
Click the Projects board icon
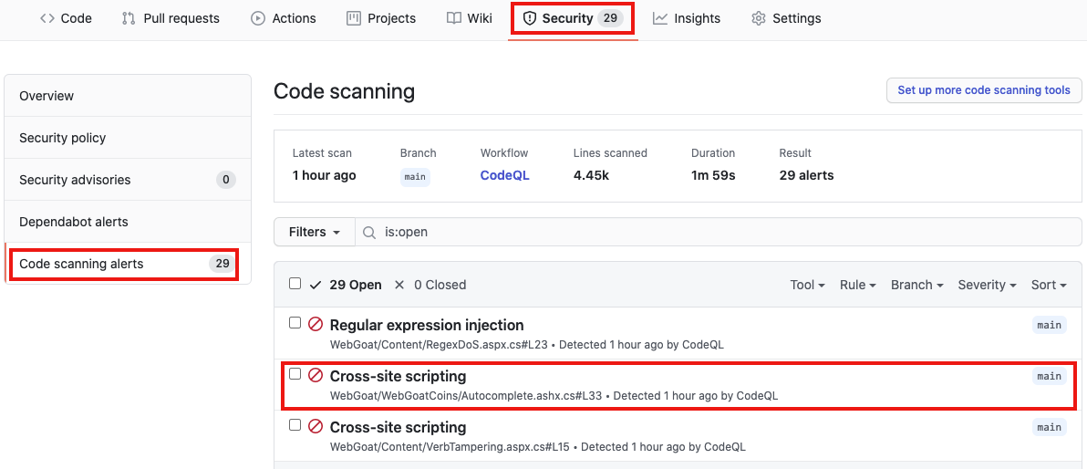354,19
